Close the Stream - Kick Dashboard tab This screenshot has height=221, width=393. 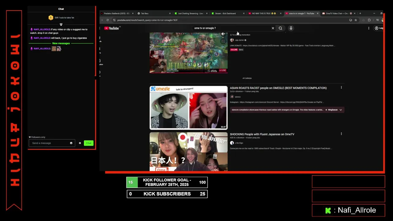click(x=244, y=14)
